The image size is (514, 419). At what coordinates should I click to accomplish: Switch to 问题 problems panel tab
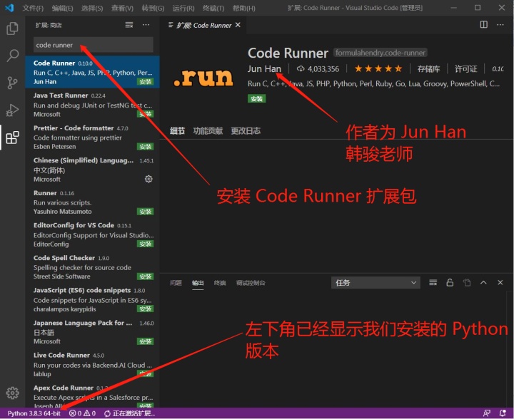(176, 283)
